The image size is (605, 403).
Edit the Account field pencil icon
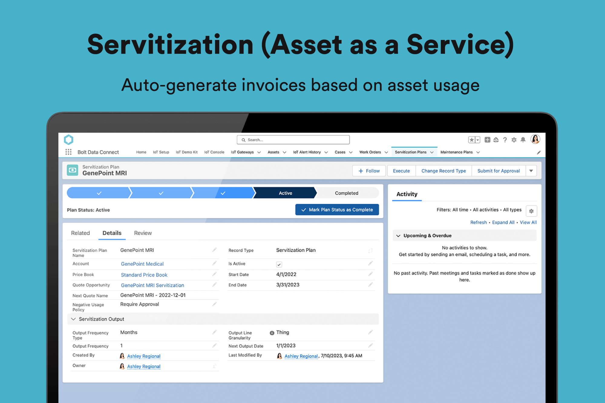tap(214, 263)
